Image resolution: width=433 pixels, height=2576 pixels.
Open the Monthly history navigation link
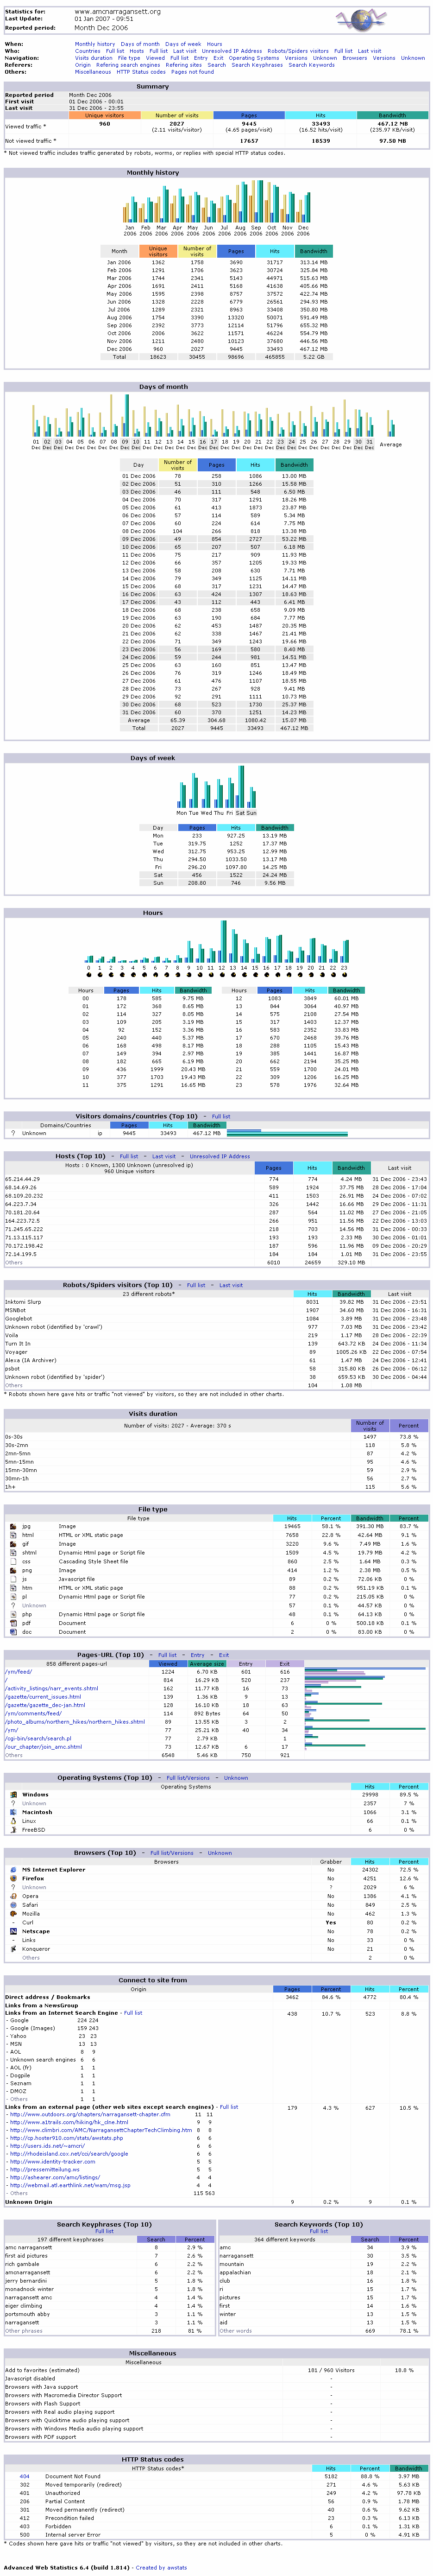[x=95, y=44]
